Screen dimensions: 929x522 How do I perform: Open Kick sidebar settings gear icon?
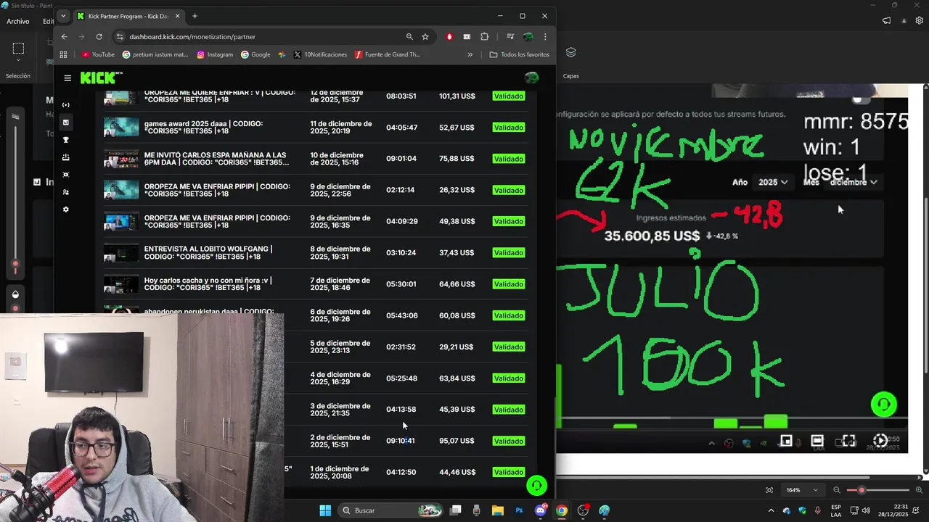point(66,210)
